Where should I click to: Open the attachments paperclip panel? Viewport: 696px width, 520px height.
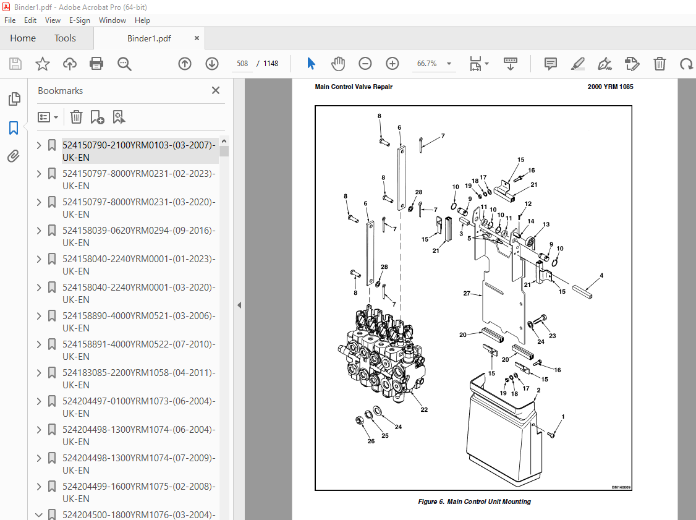click(x=14, y=156)
